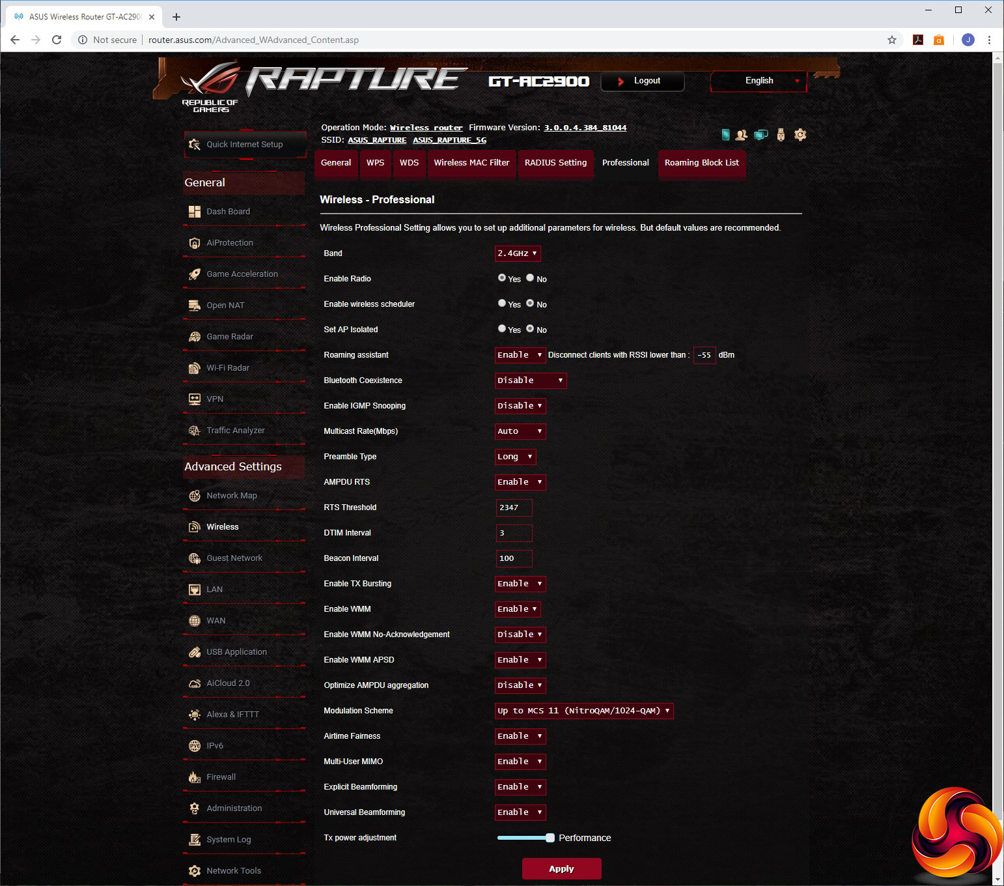Open the Bluetooth Coexistence dropdown
Image resolution: width=1004 pixels, height=886 pixels.
[x=531, y=380]
